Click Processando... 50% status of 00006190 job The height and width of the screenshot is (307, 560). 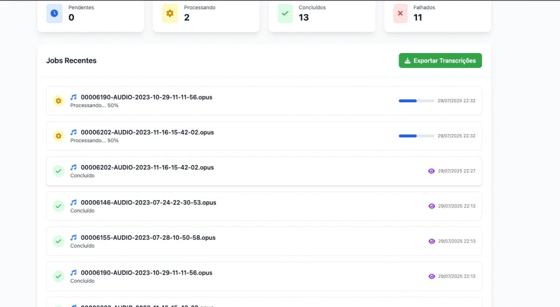point(94,106)
